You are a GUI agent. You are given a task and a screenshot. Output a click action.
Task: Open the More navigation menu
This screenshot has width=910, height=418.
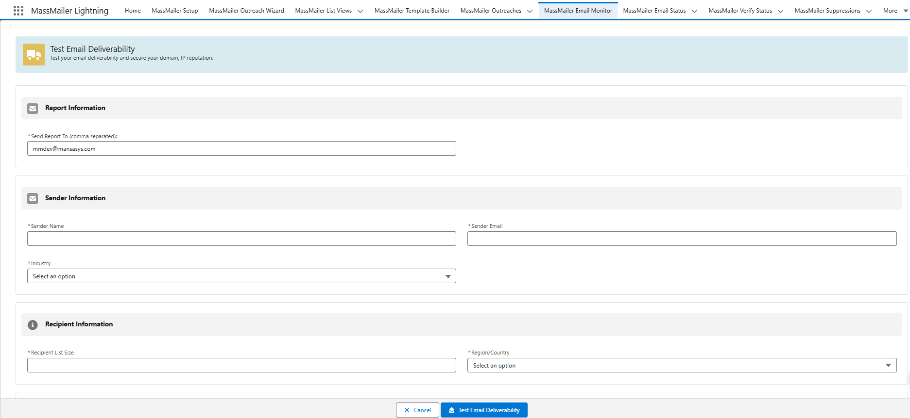(x=895, y=11)
